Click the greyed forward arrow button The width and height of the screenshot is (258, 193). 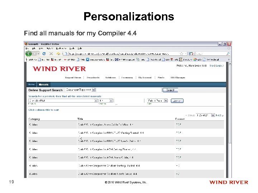click(34, 54)
